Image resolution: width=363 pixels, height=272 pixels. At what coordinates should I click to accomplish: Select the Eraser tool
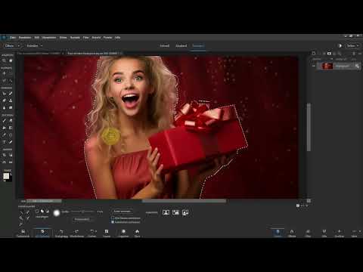pyautogui.click(x=11, y=121)
